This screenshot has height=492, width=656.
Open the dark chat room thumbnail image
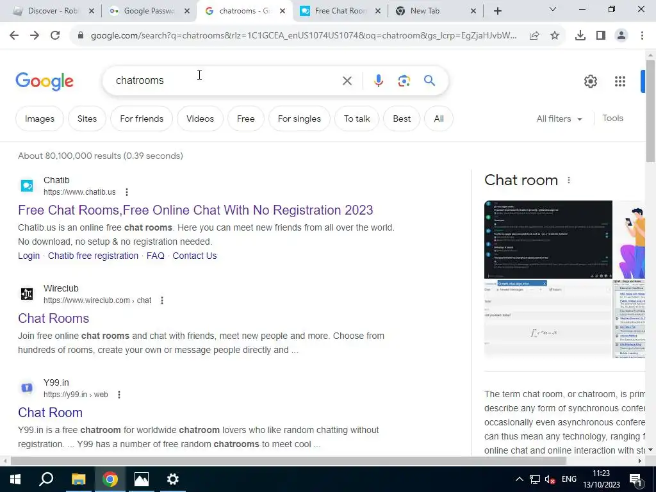(x=548, y=240)
